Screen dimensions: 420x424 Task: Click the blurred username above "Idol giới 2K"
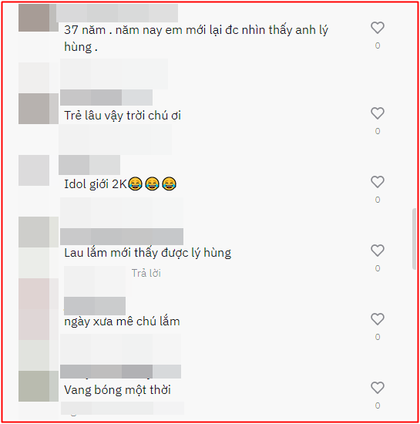89,165
